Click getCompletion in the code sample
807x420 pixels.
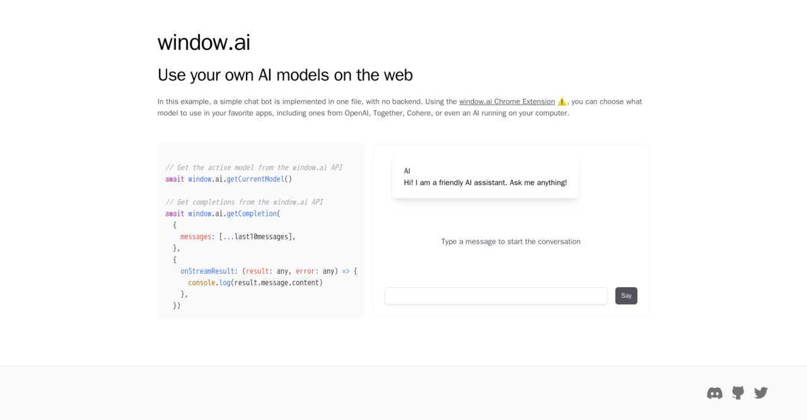(251, 214)
